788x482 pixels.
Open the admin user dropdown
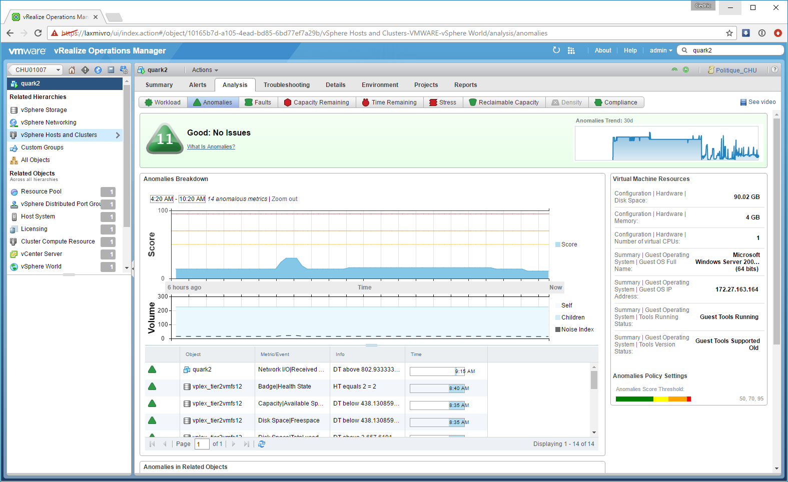[660, 50]
